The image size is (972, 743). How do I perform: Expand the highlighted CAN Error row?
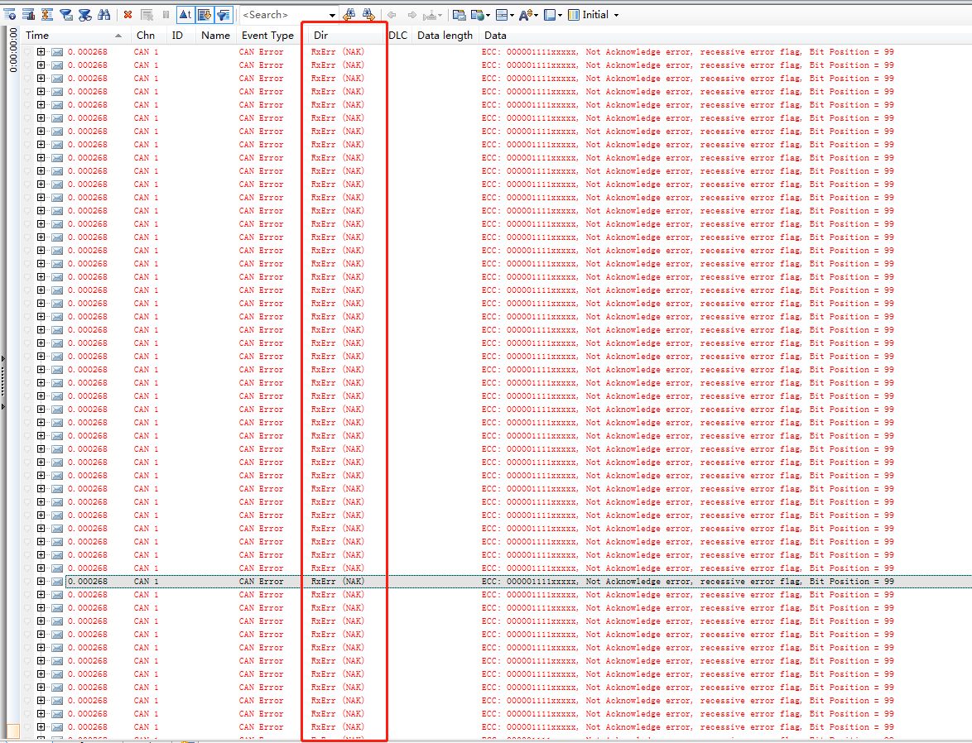pyautogui.click(x=39, y=581)
